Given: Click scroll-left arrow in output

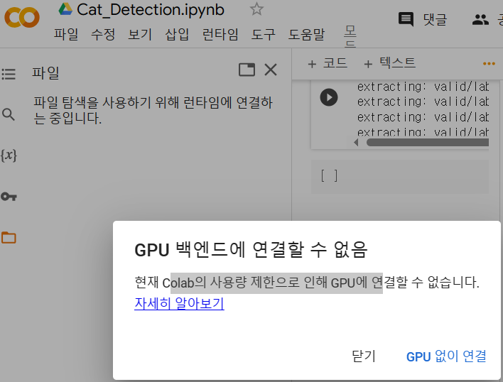Looking at the screenshot, I should pyautogui.click(x=356, y=142).
